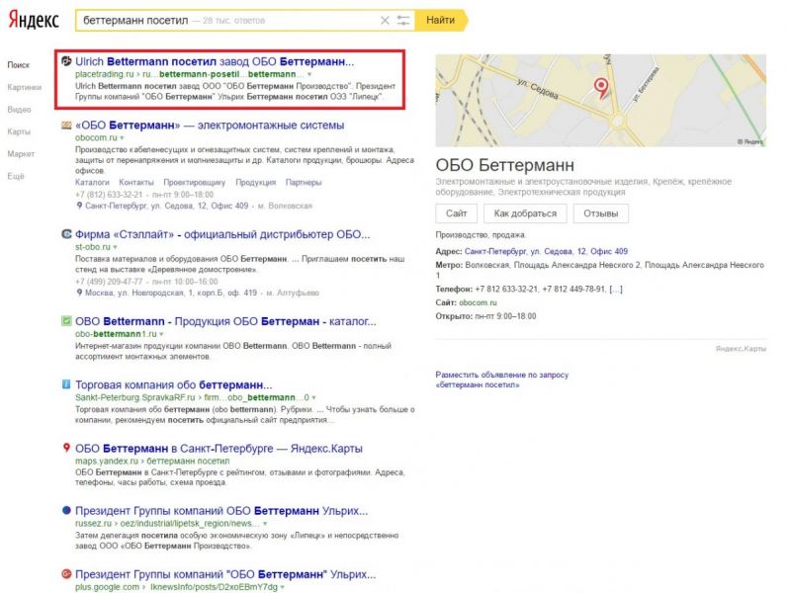This screenshot has width=788, height=593.
Task: Open the Партнеры sitelink
Action: 304,183
